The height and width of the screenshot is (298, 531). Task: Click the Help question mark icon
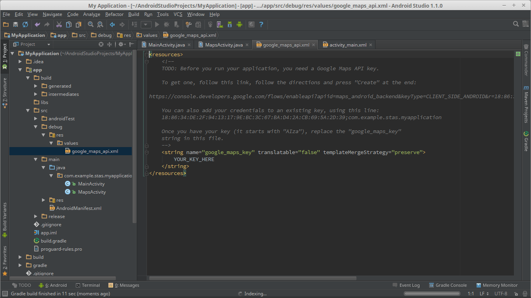(261, 24)
